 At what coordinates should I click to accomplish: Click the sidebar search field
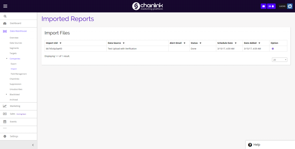tap(18, 16)
